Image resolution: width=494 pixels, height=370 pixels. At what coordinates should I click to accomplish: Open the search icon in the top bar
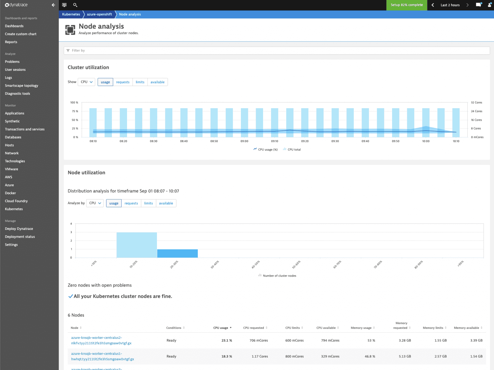click(x=75, y=5)
